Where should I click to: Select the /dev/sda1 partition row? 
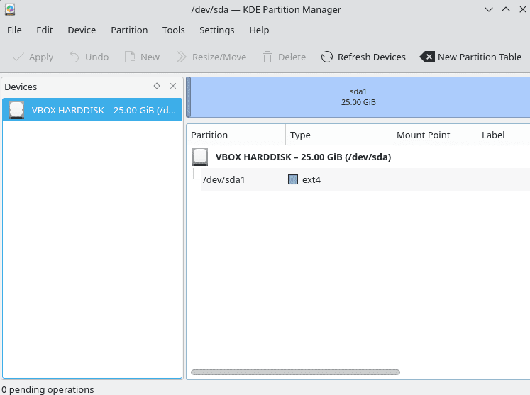(x=224, y=179)
